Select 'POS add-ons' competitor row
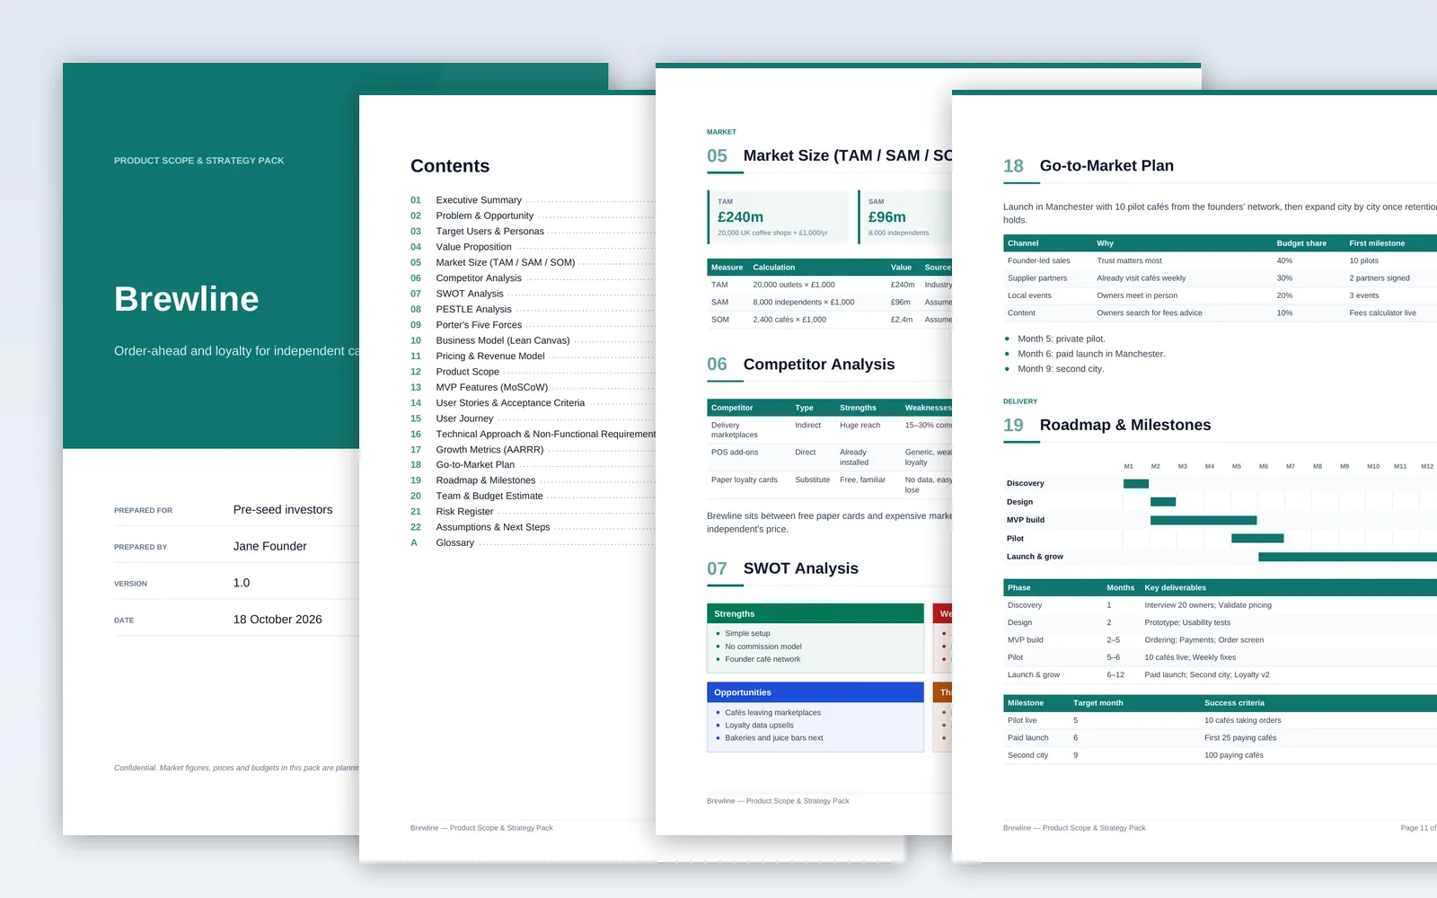The image size is (1437, 898). click(829, 457)
